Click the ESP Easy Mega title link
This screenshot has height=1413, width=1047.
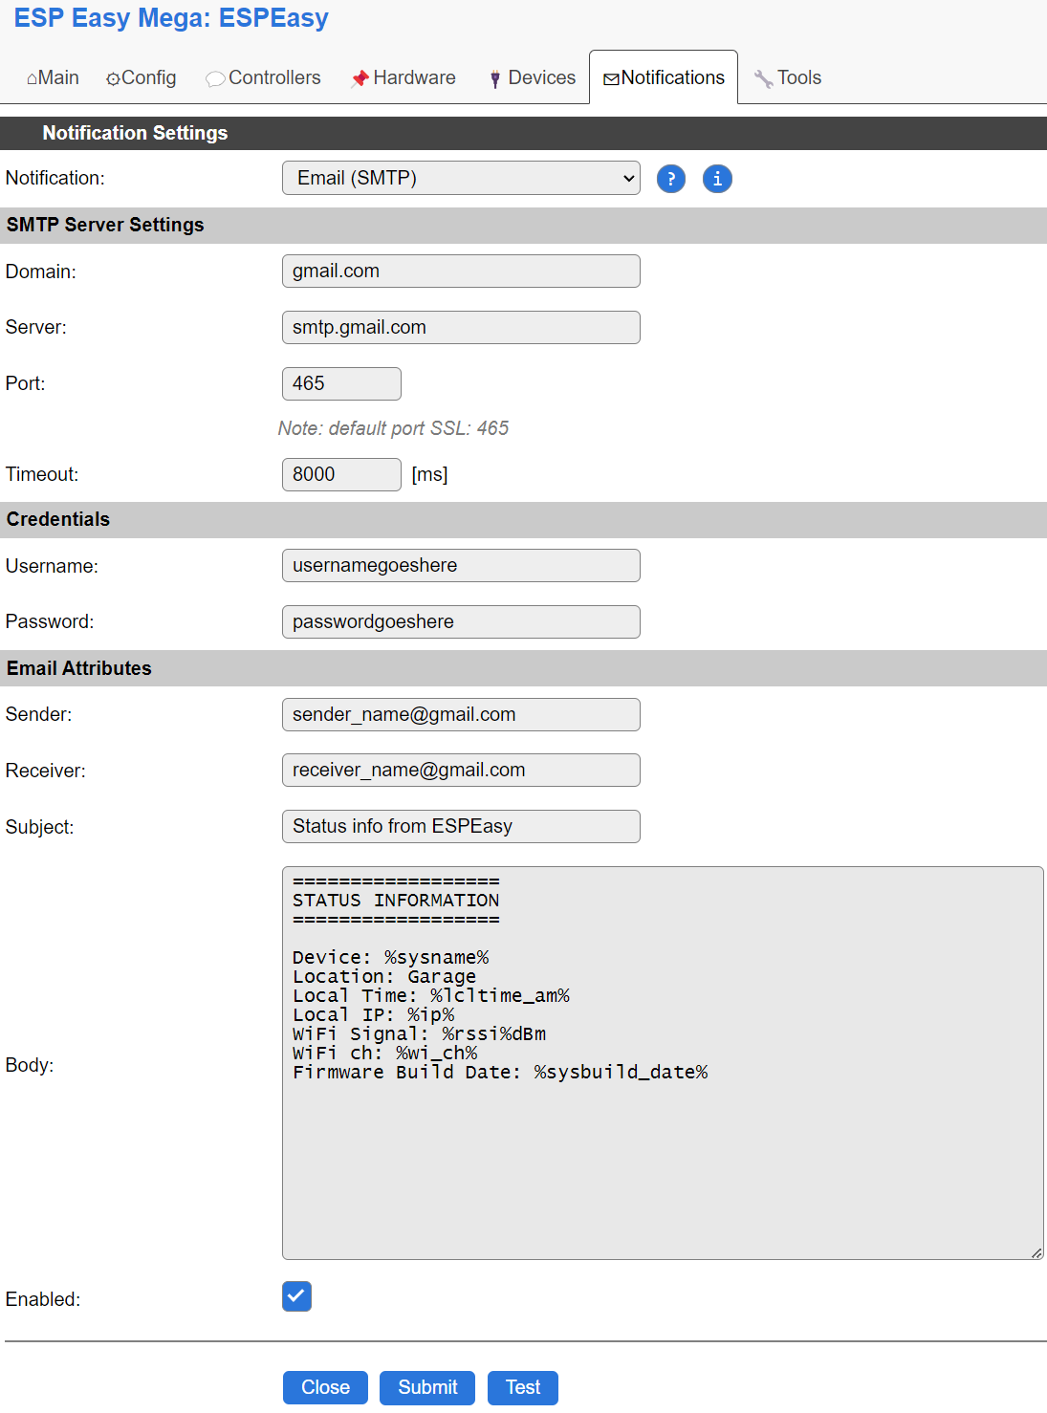pyautogui.click(x=171, y=18)
